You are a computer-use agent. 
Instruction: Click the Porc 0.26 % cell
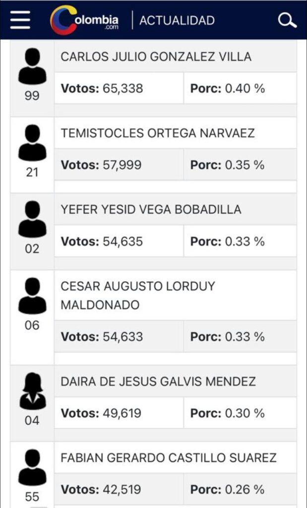pos(240,490)
